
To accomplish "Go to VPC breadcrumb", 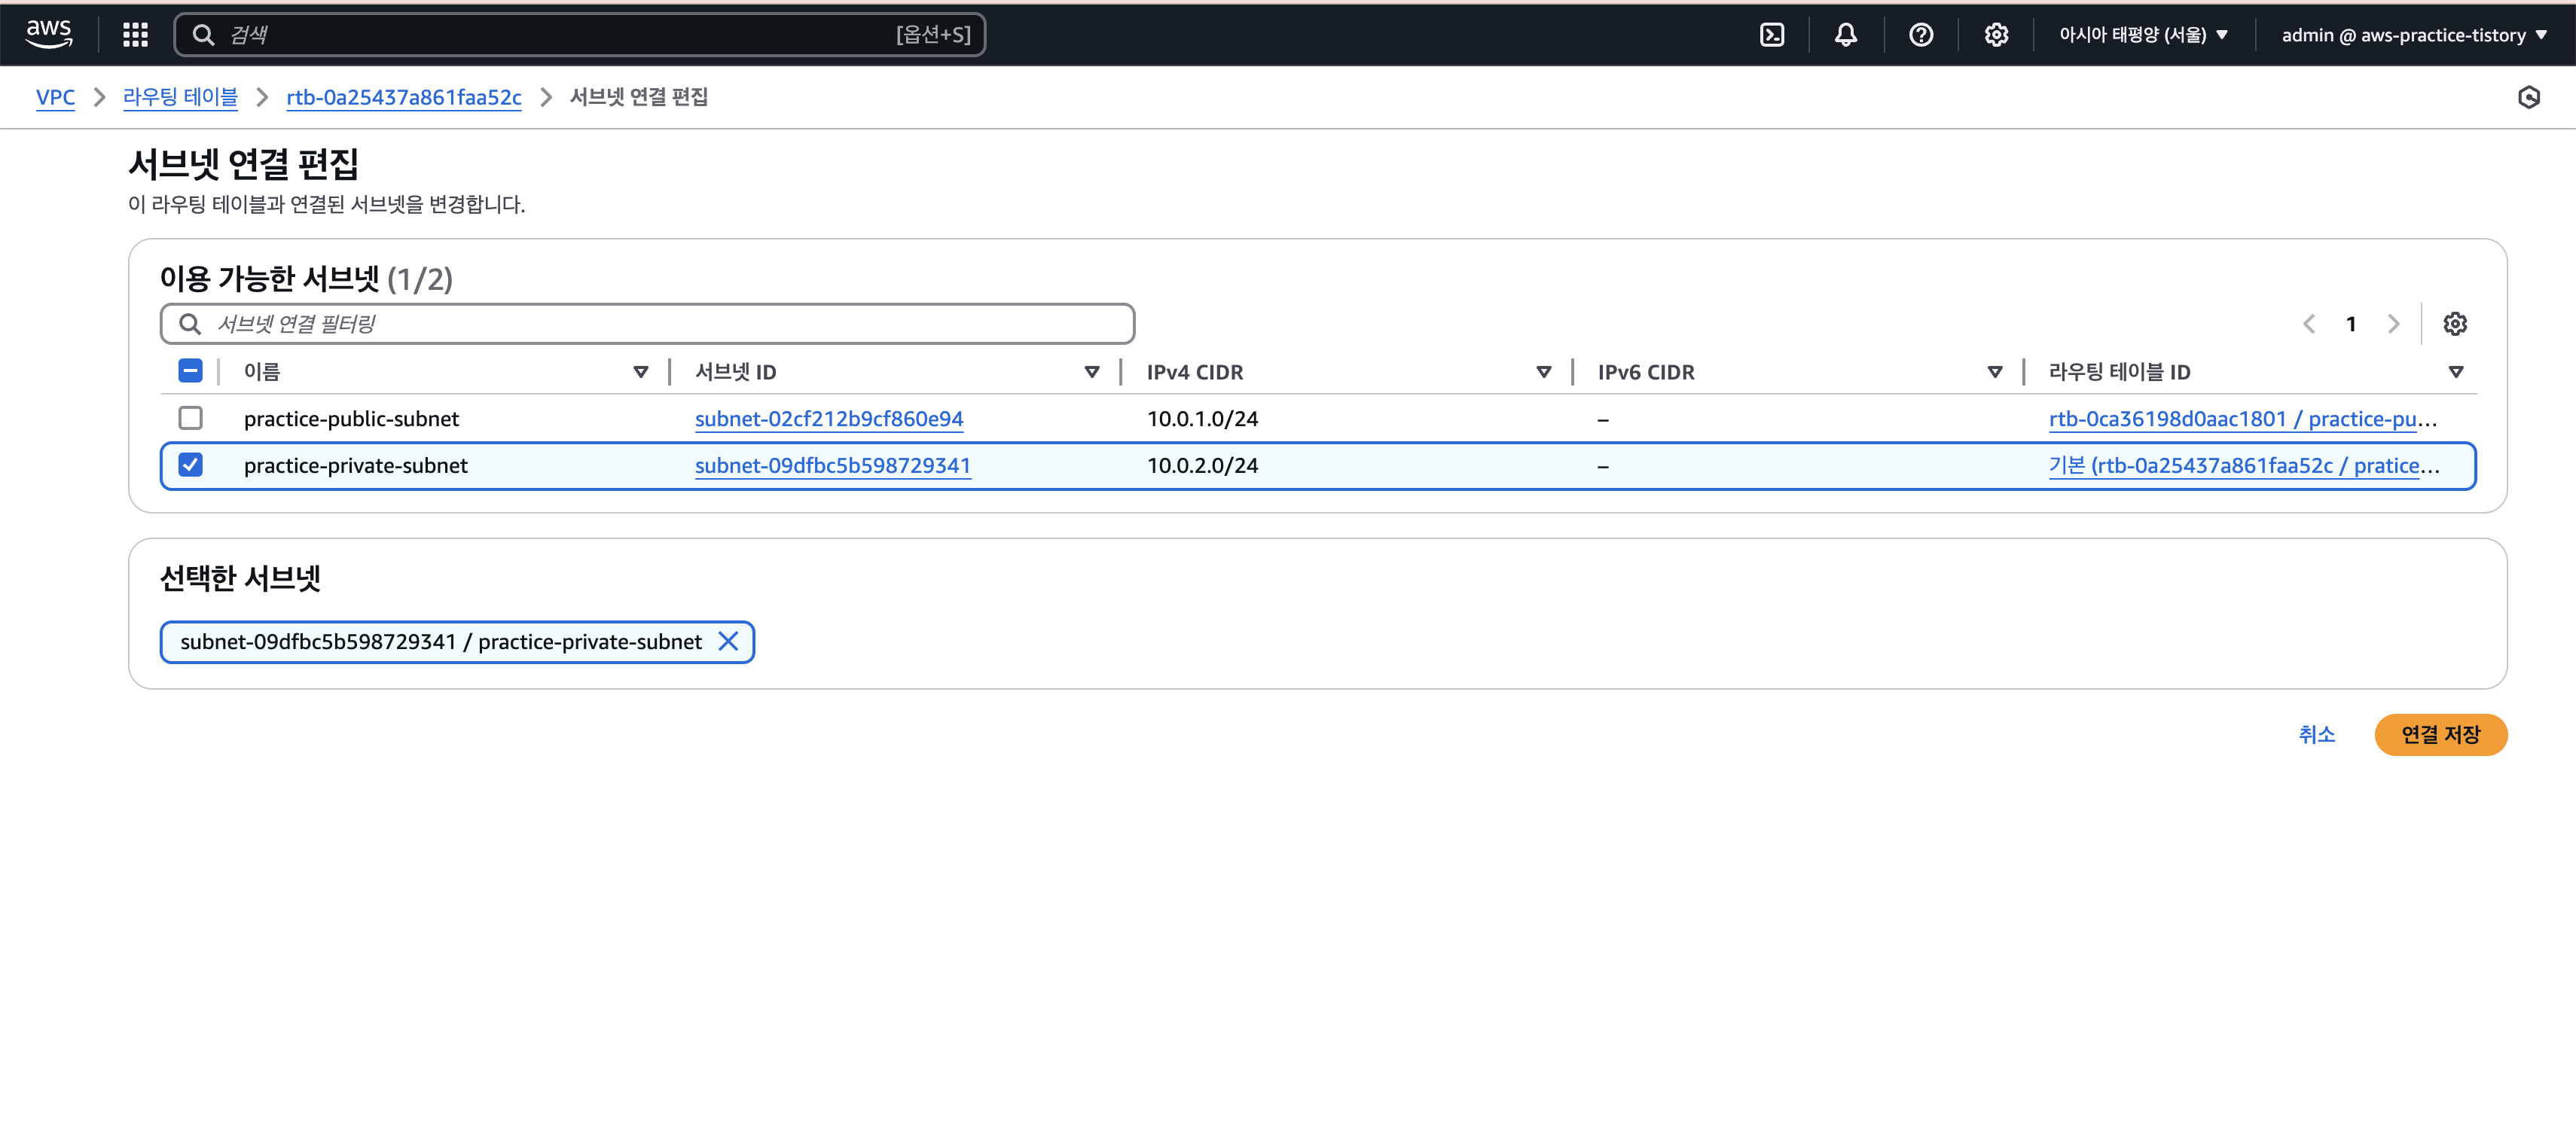I will pyautogui.click(x=55, y=97).
